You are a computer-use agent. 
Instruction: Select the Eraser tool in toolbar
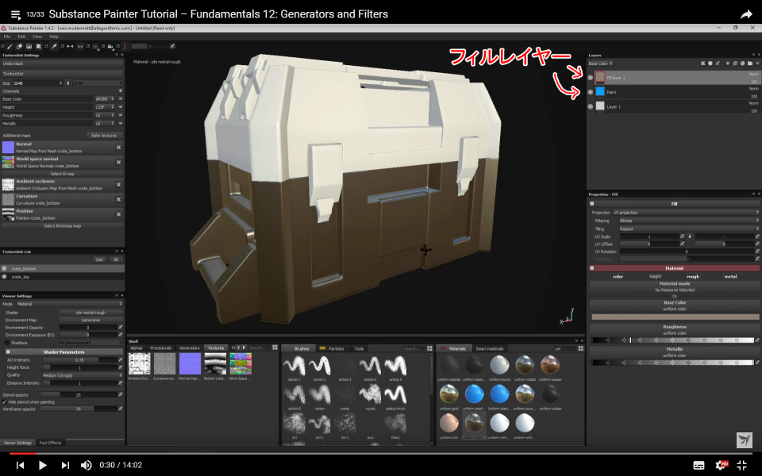[x=19, y=46]
